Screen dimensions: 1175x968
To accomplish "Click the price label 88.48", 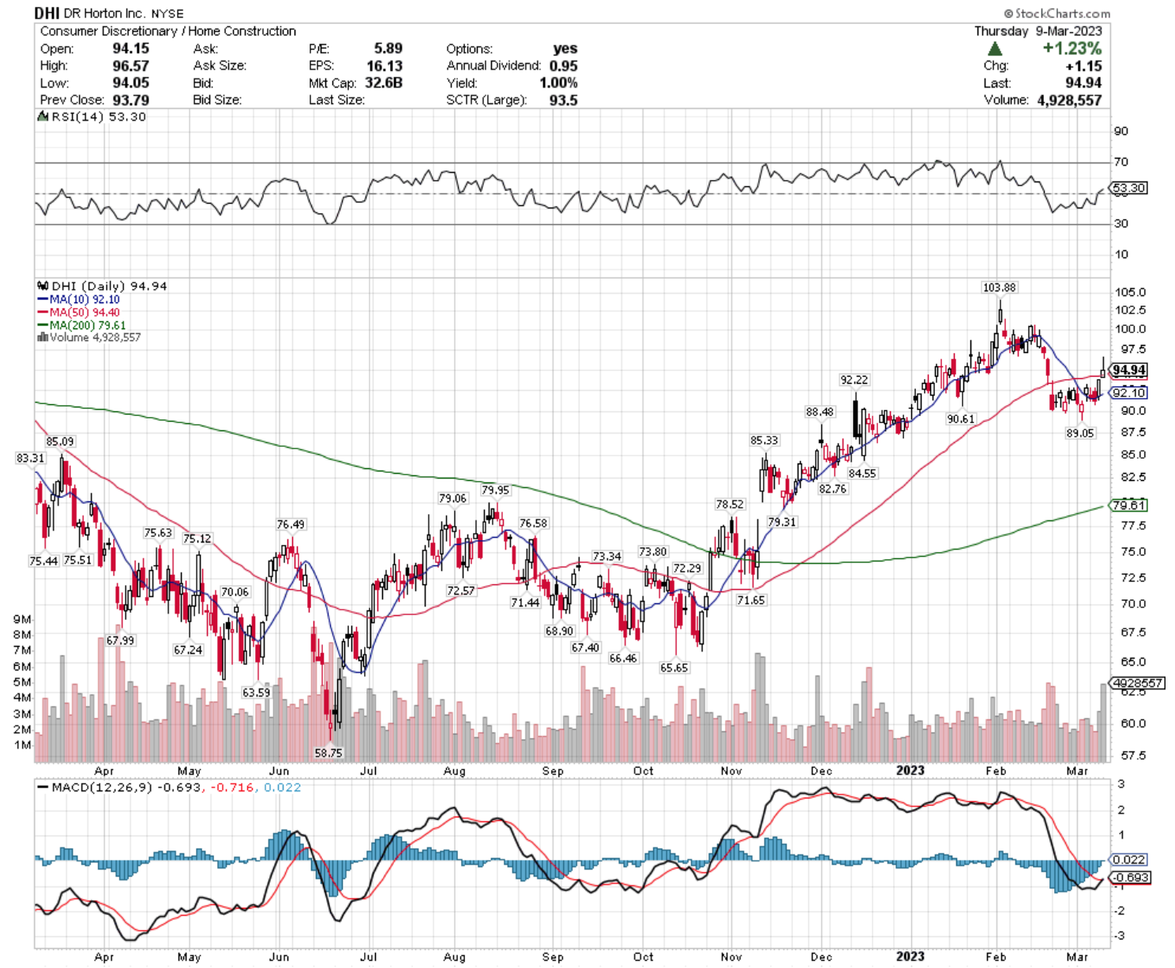I will pos(820,412).
